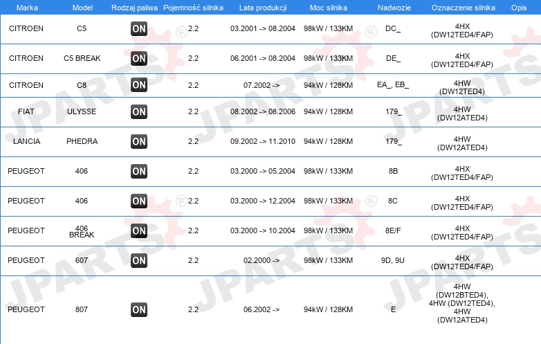Click production dates 06.2001 -> 08.2004
541x344 pixels.
click(263, 58)
